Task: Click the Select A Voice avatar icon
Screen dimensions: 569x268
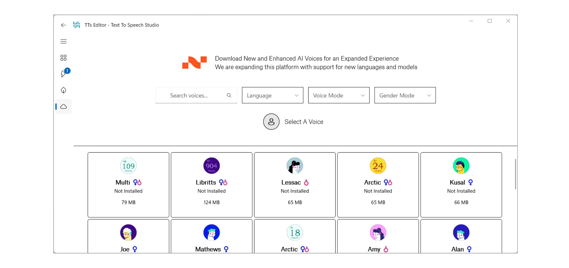Action: pos(271,122)
